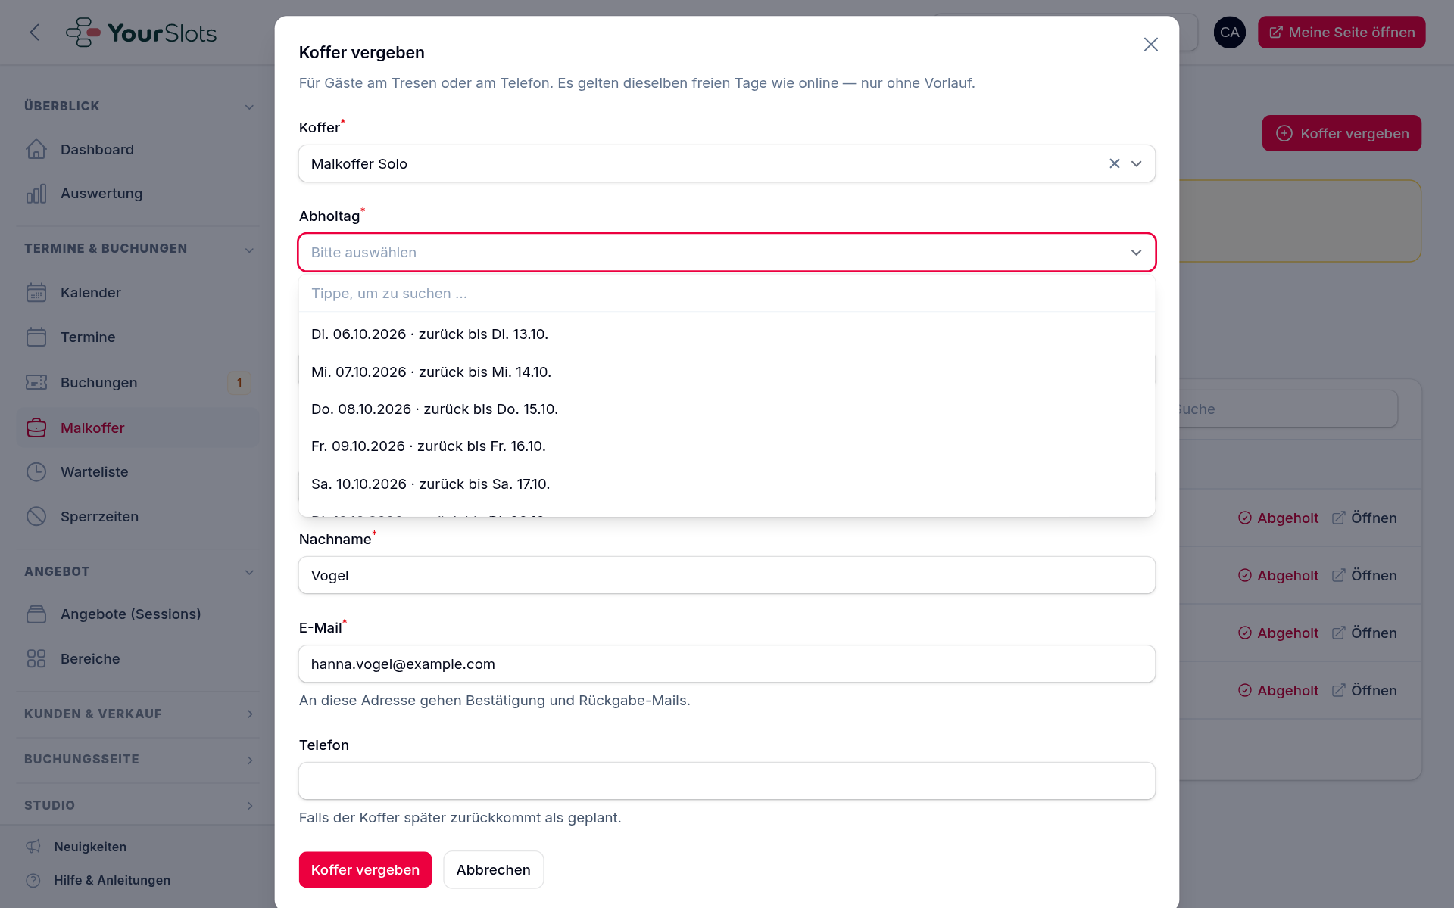
Task: Expand the KUNDEN & VERKAUF section
Action: pos(249,714)
